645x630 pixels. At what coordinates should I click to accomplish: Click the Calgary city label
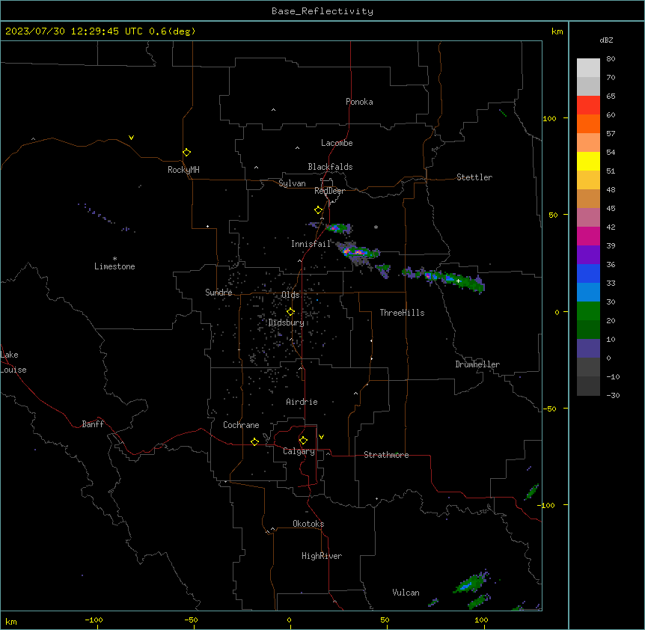299,451
